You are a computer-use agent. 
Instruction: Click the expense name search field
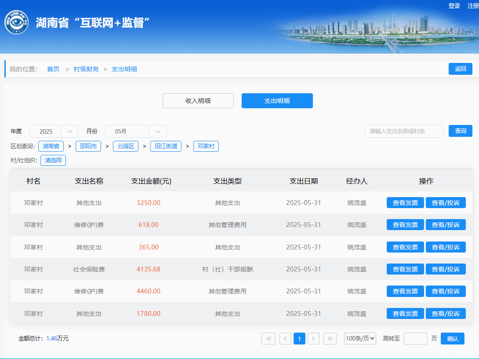[404, 131]
